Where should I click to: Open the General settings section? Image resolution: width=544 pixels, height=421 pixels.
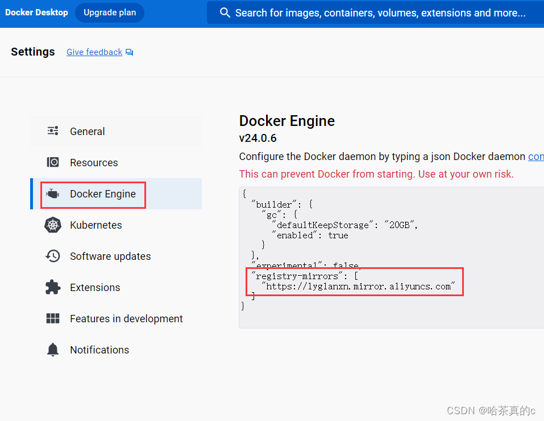pyautogui.click(x=116, y=131)
